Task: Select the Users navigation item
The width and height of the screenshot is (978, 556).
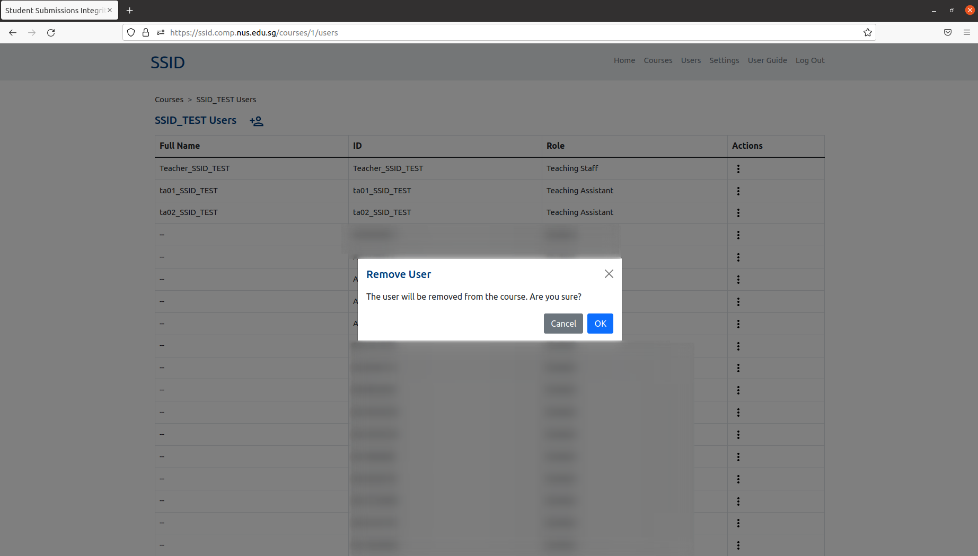Action: point(690,60)
